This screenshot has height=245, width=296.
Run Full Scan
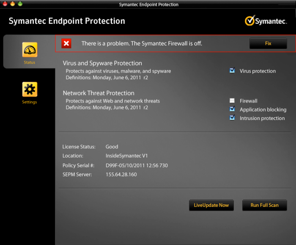tap(264, 205)
